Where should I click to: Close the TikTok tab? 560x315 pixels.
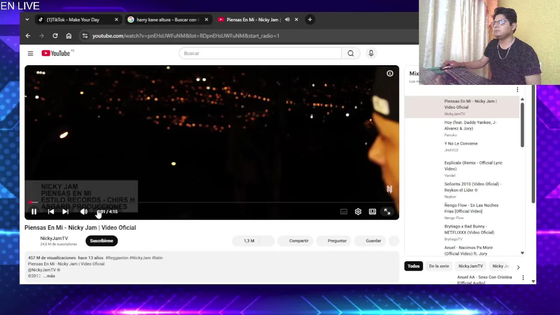[116, 20]
